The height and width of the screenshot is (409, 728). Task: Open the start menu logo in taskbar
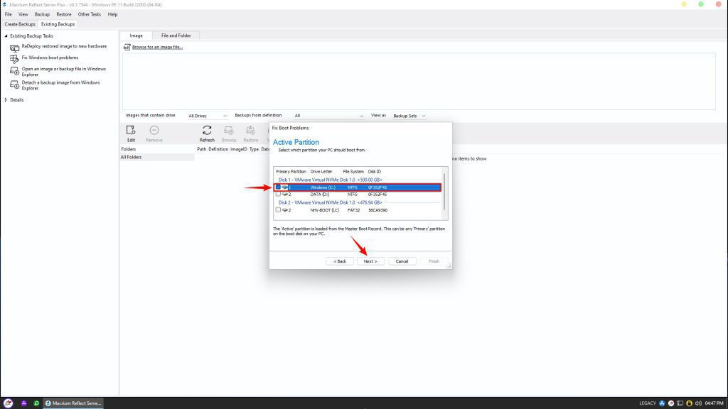(8, 403)
